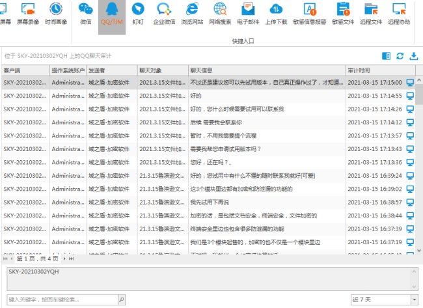View screen icon for 17:14:26 record

tap(410, 109)
